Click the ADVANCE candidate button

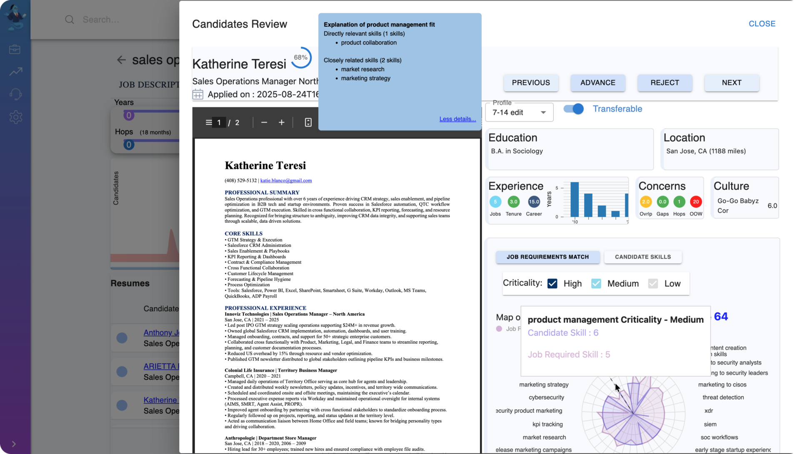click(x=598, y=83)
